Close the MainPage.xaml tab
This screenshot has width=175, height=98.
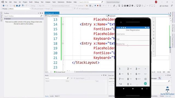coord(58,13)
